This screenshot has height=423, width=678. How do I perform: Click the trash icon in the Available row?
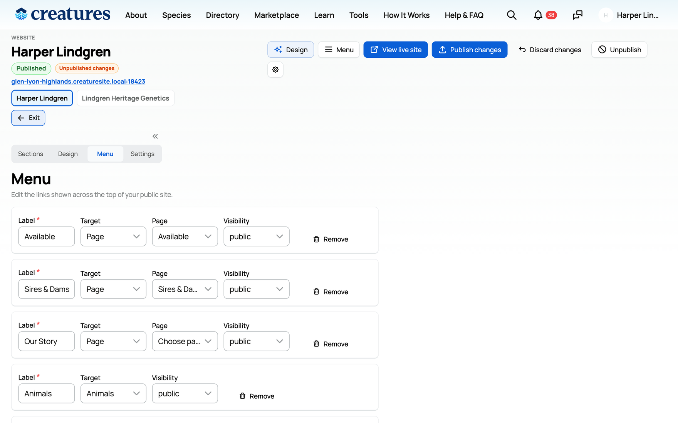click(316, 239)
